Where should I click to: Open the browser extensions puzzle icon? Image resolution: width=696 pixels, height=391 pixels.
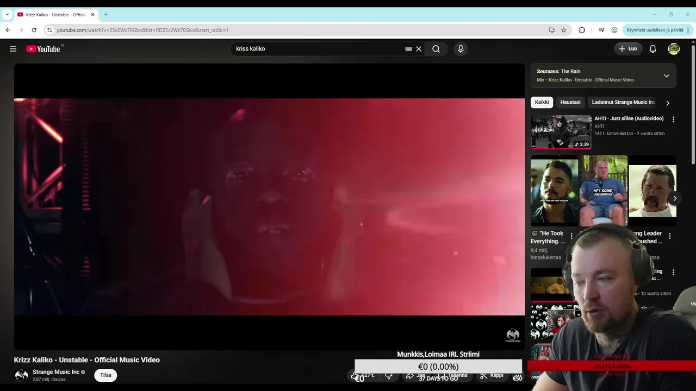[582, 30]
